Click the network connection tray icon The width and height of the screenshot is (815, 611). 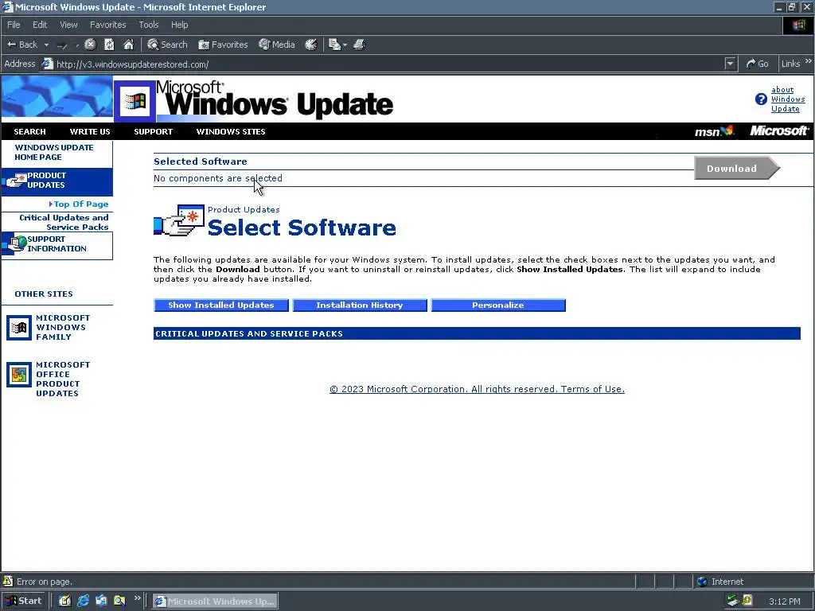[x=733, y=601]
